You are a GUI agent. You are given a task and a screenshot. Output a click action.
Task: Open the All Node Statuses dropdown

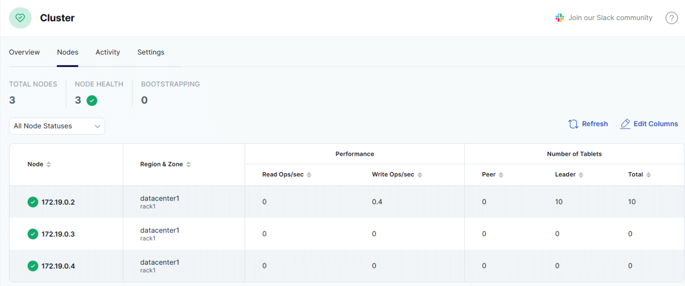tap(57, 126)
